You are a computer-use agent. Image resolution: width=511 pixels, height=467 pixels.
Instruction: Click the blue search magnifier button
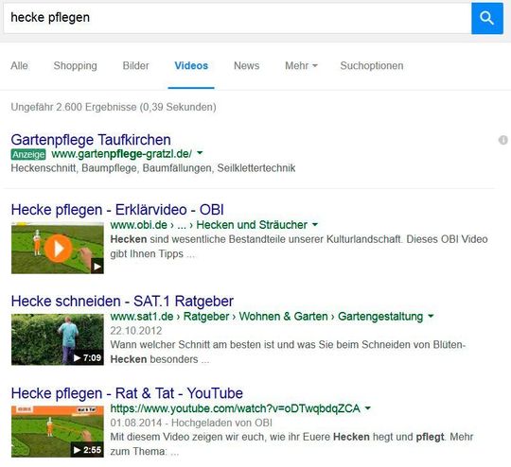487,18
